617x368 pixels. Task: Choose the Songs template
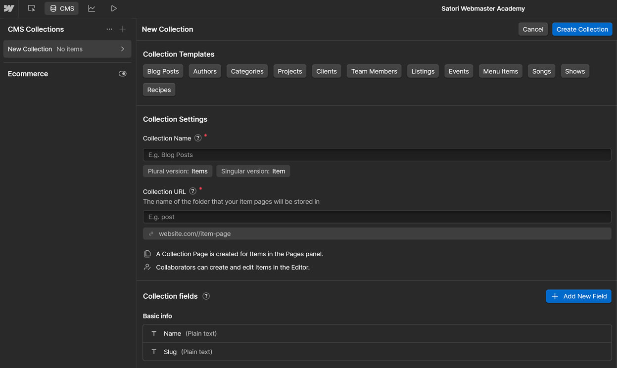coord(541,71)
